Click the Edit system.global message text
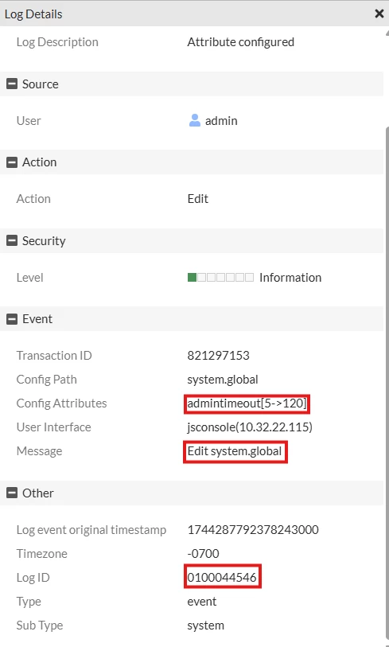Viewport: 389px width, 647px height. 235,451
